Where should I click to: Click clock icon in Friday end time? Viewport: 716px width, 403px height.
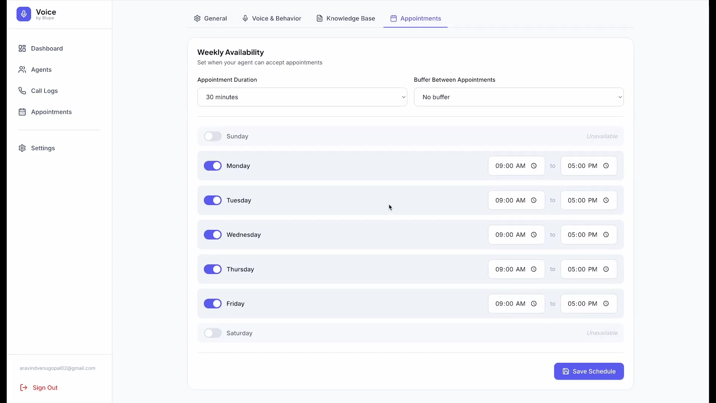pyautogui.click(x=606, y=304)
